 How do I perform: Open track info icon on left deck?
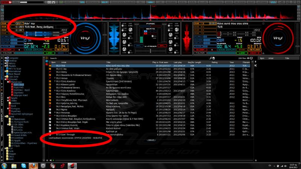(70, 24)
